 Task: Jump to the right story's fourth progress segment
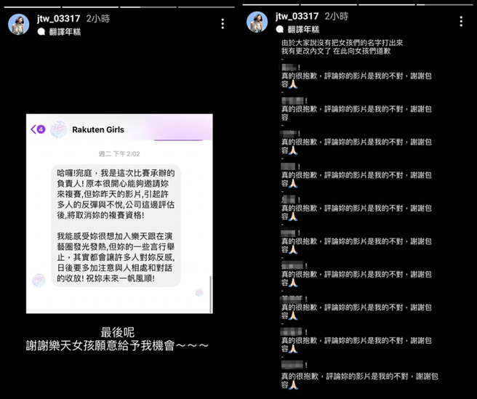444,4
